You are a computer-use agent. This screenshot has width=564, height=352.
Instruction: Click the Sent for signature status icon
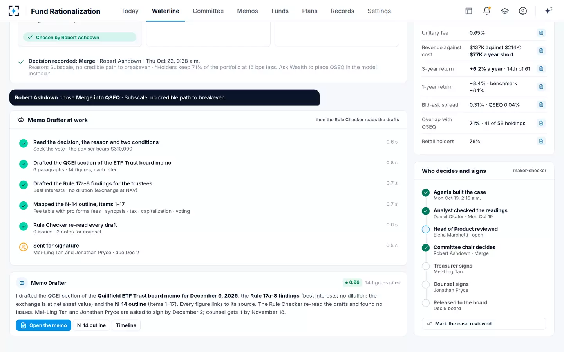pyautogui.click(x=23, y=247)
